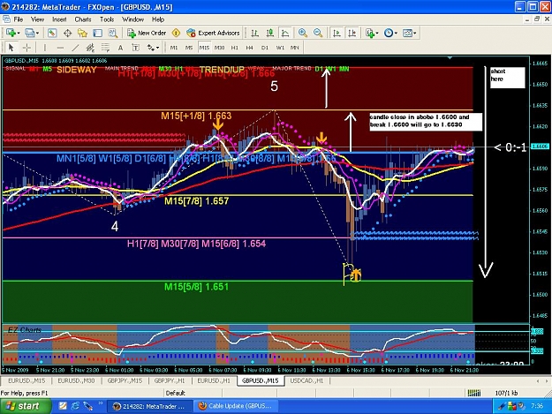Click Internet Explorer quick launch icon

tap(75, 406)
